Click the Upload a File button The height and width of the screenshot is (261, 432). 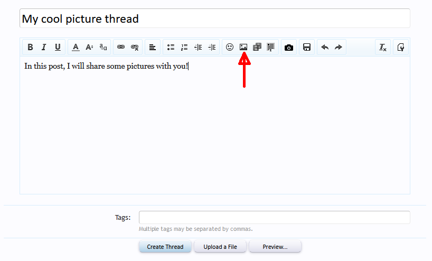click(x=220, y=247)
